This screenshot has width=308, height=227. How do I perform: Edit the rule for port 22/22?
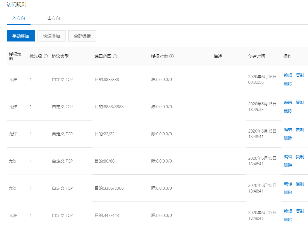pyautogui.click(x=288, y=130)
